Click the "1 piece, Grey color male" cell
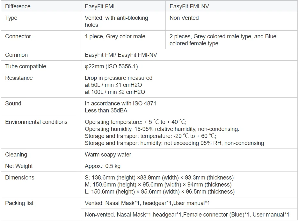The height and width of the screenshot is (221, 299). tap(115, 36)
